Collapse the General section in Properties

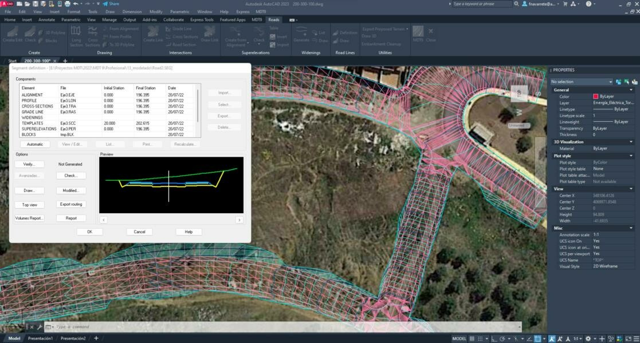pos(631,90)
